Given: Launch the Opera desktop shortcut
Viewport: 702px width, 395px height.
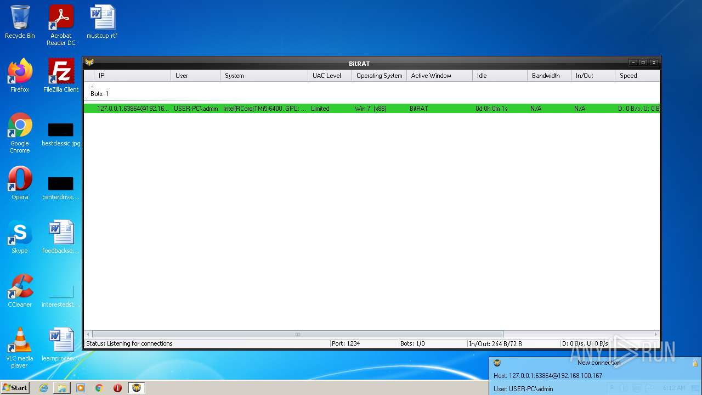Looking at the screenshot, I should (20, 183).
